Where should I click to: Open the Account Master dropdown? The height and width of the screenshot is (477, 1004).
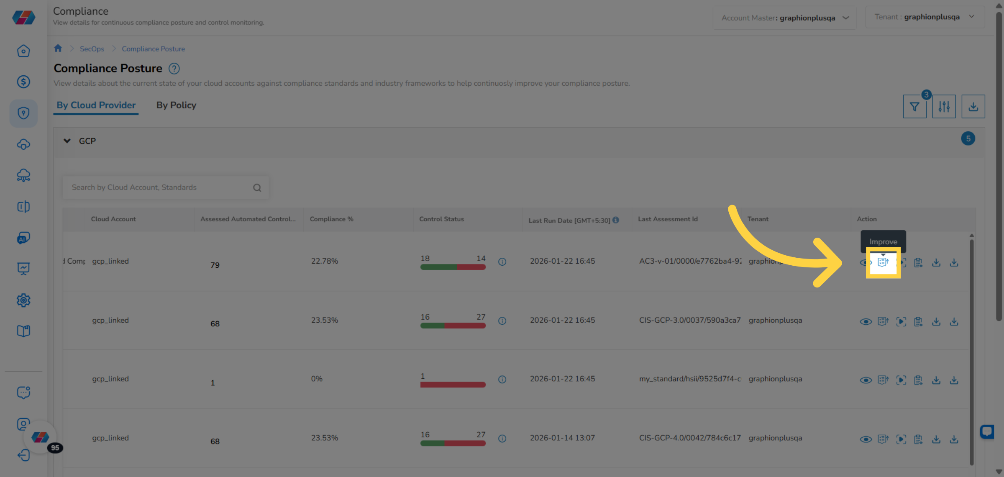tap(784, 18)
